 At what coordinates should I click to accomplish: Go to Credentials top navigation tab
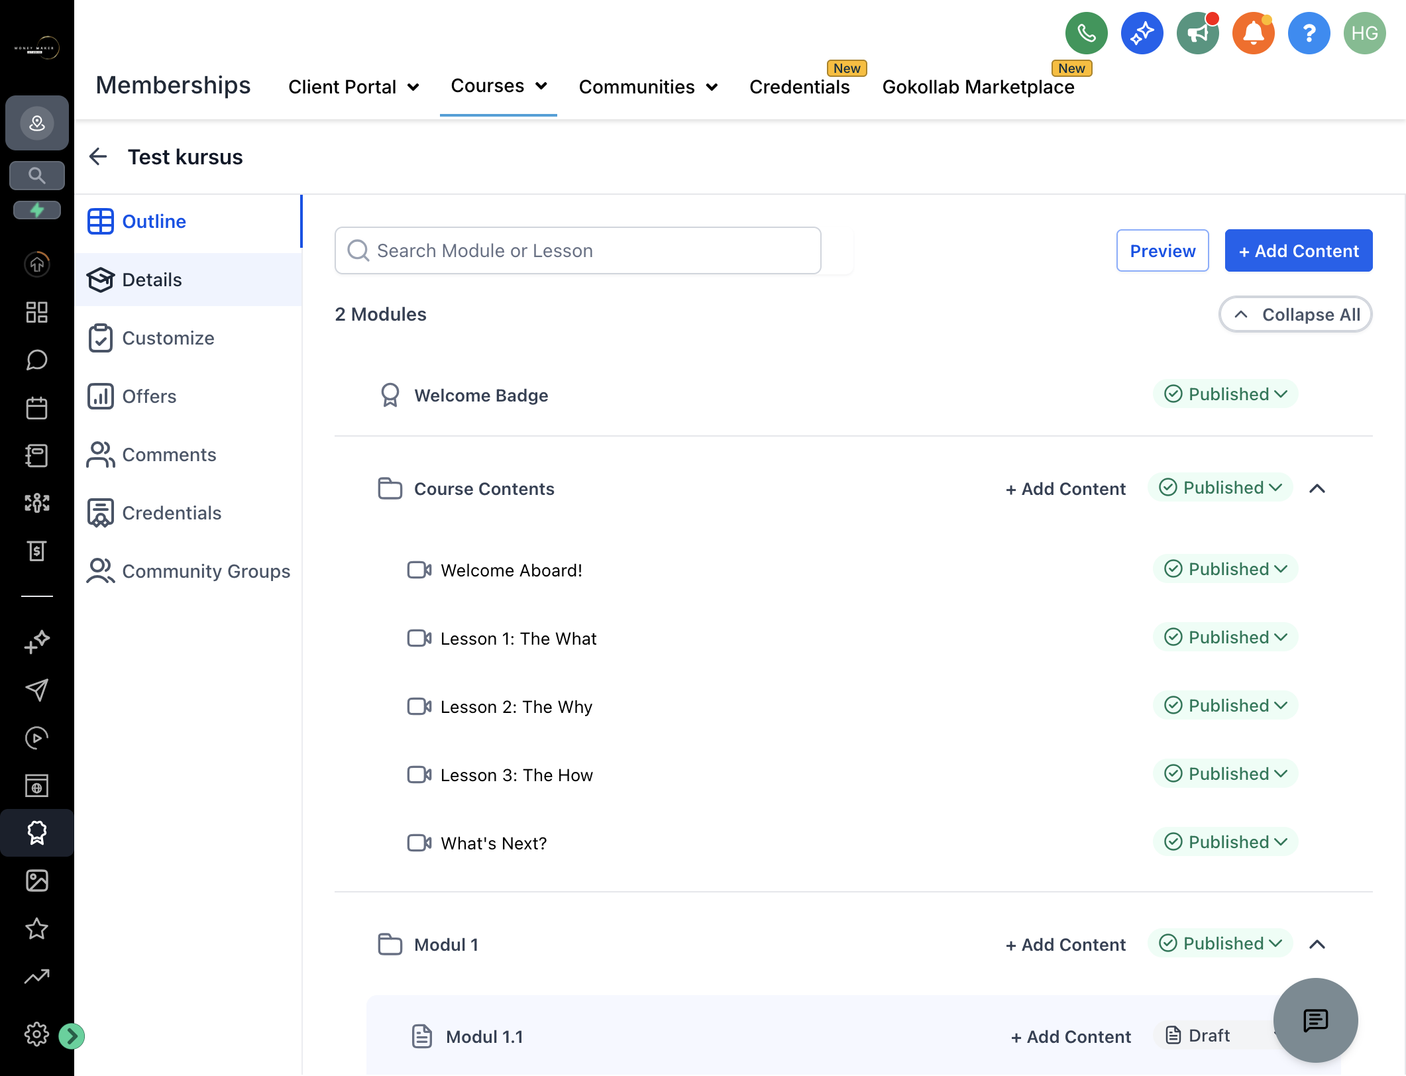click(x=800, y=87)
